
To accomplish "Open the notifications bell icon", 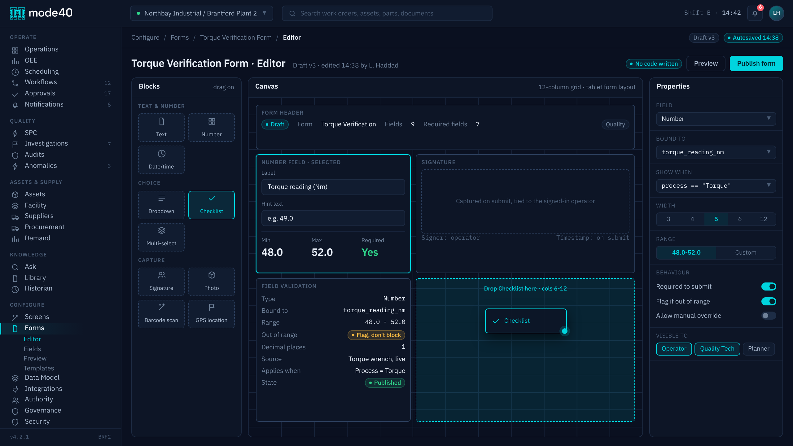I will click(755, 13).
